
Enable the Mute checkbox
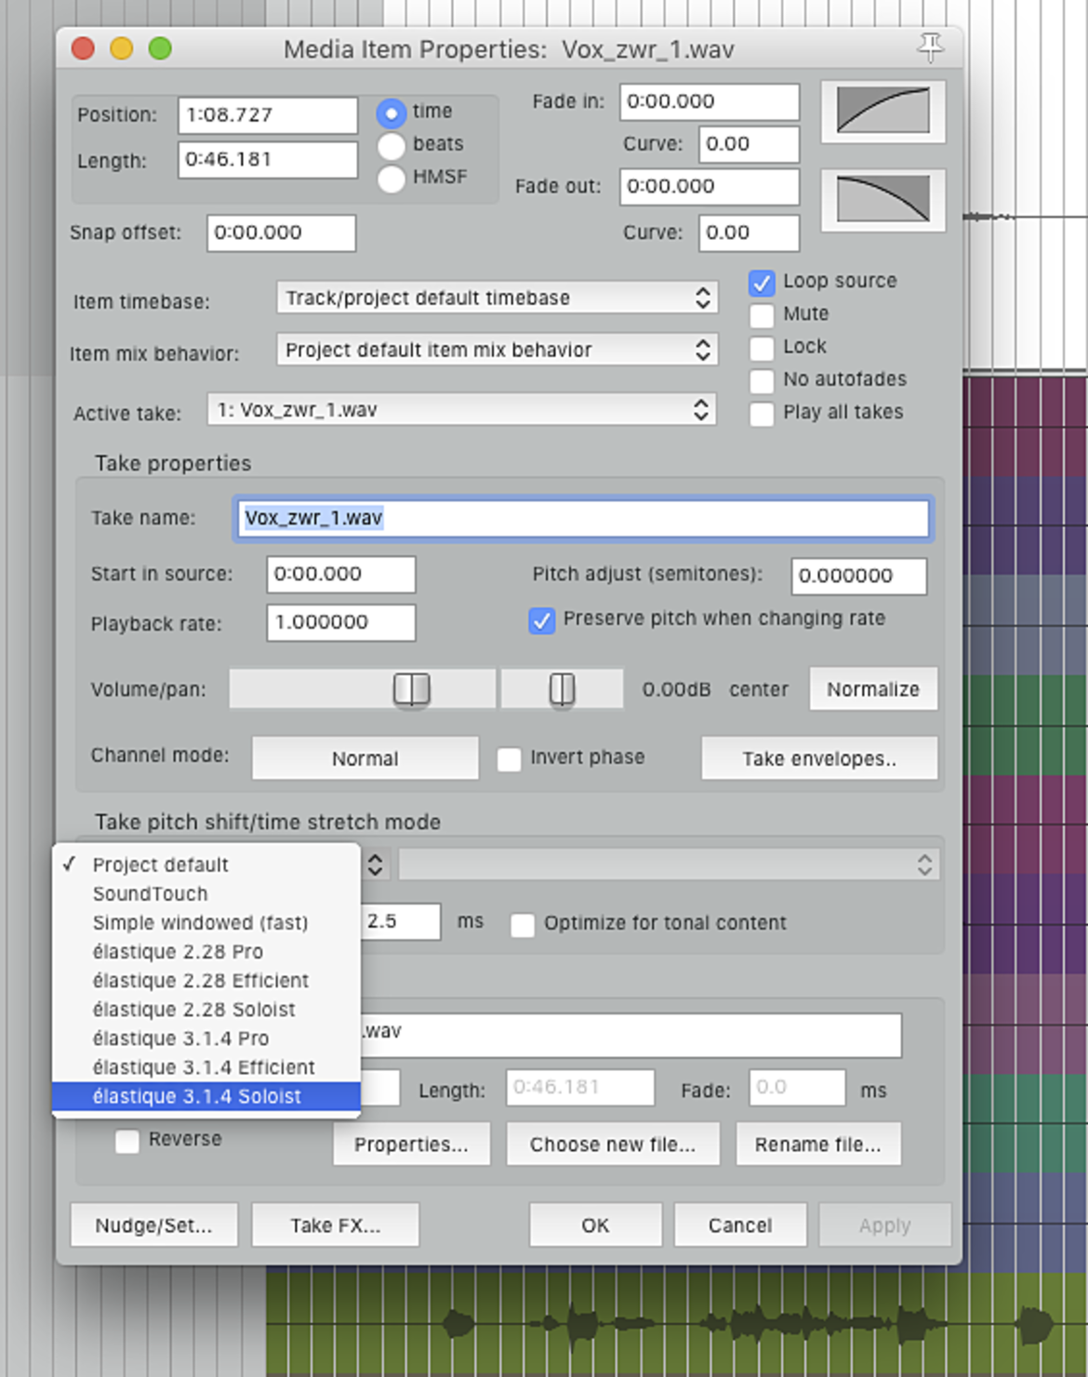tap(762, 315)
